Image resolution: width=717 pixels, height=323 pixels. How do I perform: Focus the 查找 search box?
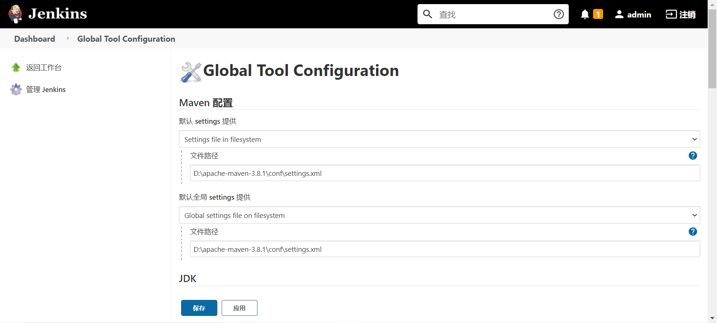493,14
